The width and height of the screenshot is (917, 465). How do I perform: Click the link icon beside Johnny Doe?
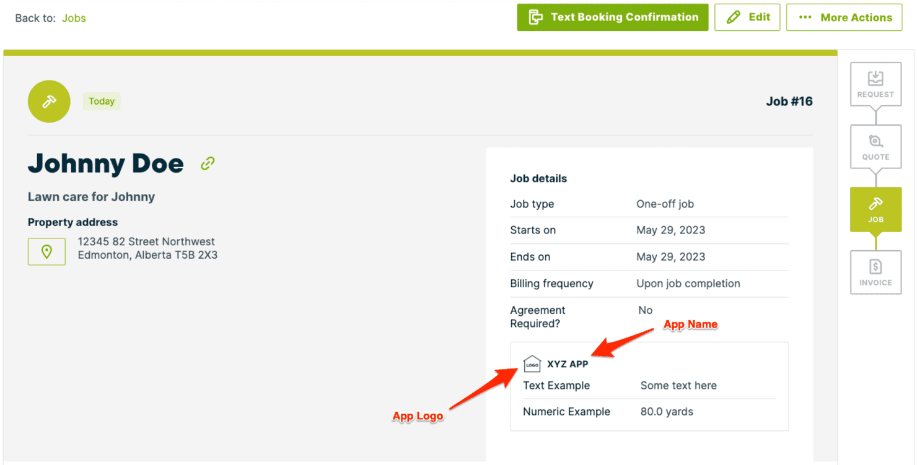(x=208, y=163)
